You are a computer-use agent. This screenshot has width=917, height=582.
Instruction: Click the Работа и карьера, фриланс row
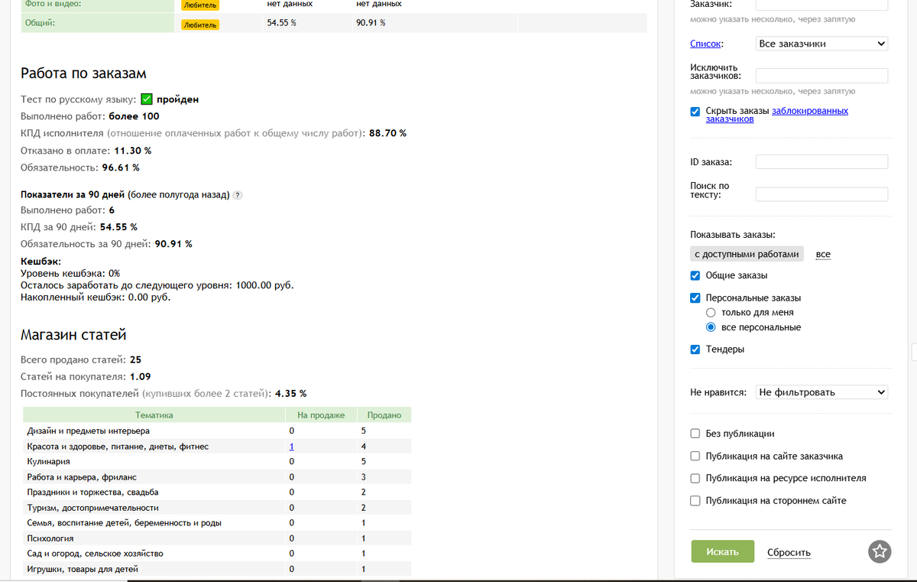tap(217, 476)
